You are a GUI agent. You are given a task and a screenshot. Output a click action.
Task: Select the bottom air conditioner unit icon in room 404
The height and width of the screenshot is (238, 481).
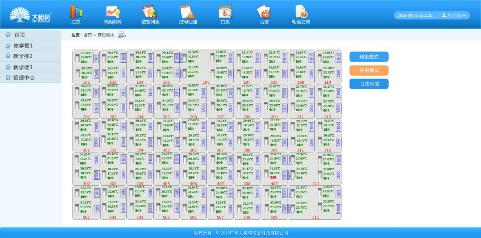[x=131, y=174]
